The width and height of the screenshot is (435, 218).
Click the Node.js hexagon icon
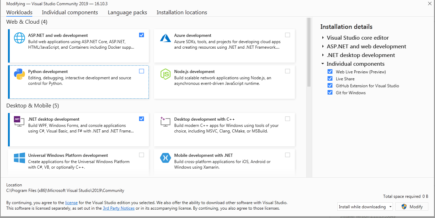[165, 74]
